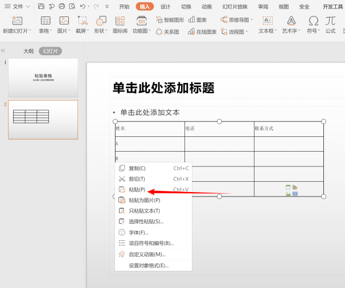345x288 pixels.
Task: Click the 在线图表 online chart button
Action: click(202, 32)
